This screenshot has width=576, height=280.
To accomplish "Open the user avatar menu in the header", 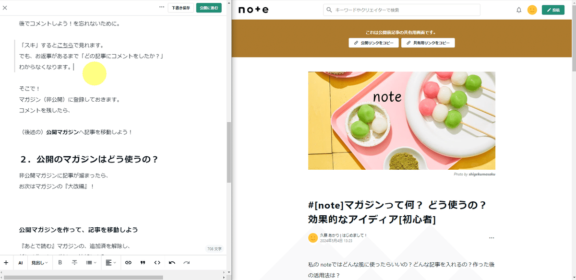I will pyautogui.click(x=532, y=10).
